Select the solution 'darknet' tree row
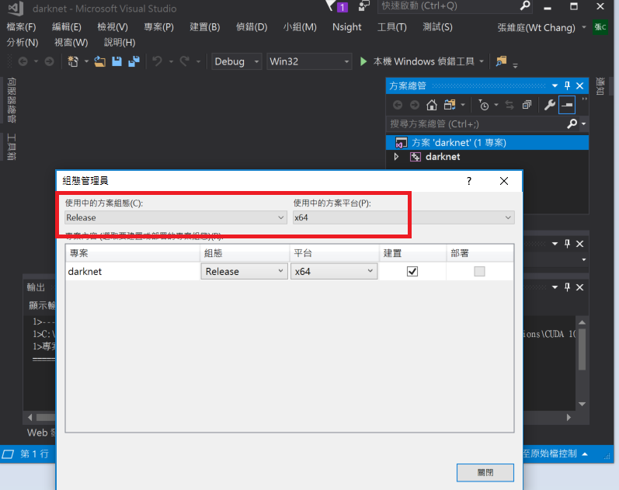The width and height of the screenshot is (619, 490). (487, 143)
